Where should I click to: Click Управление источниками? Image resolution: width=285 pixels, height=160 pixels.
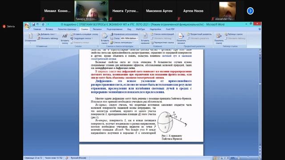tap(124, 34)
